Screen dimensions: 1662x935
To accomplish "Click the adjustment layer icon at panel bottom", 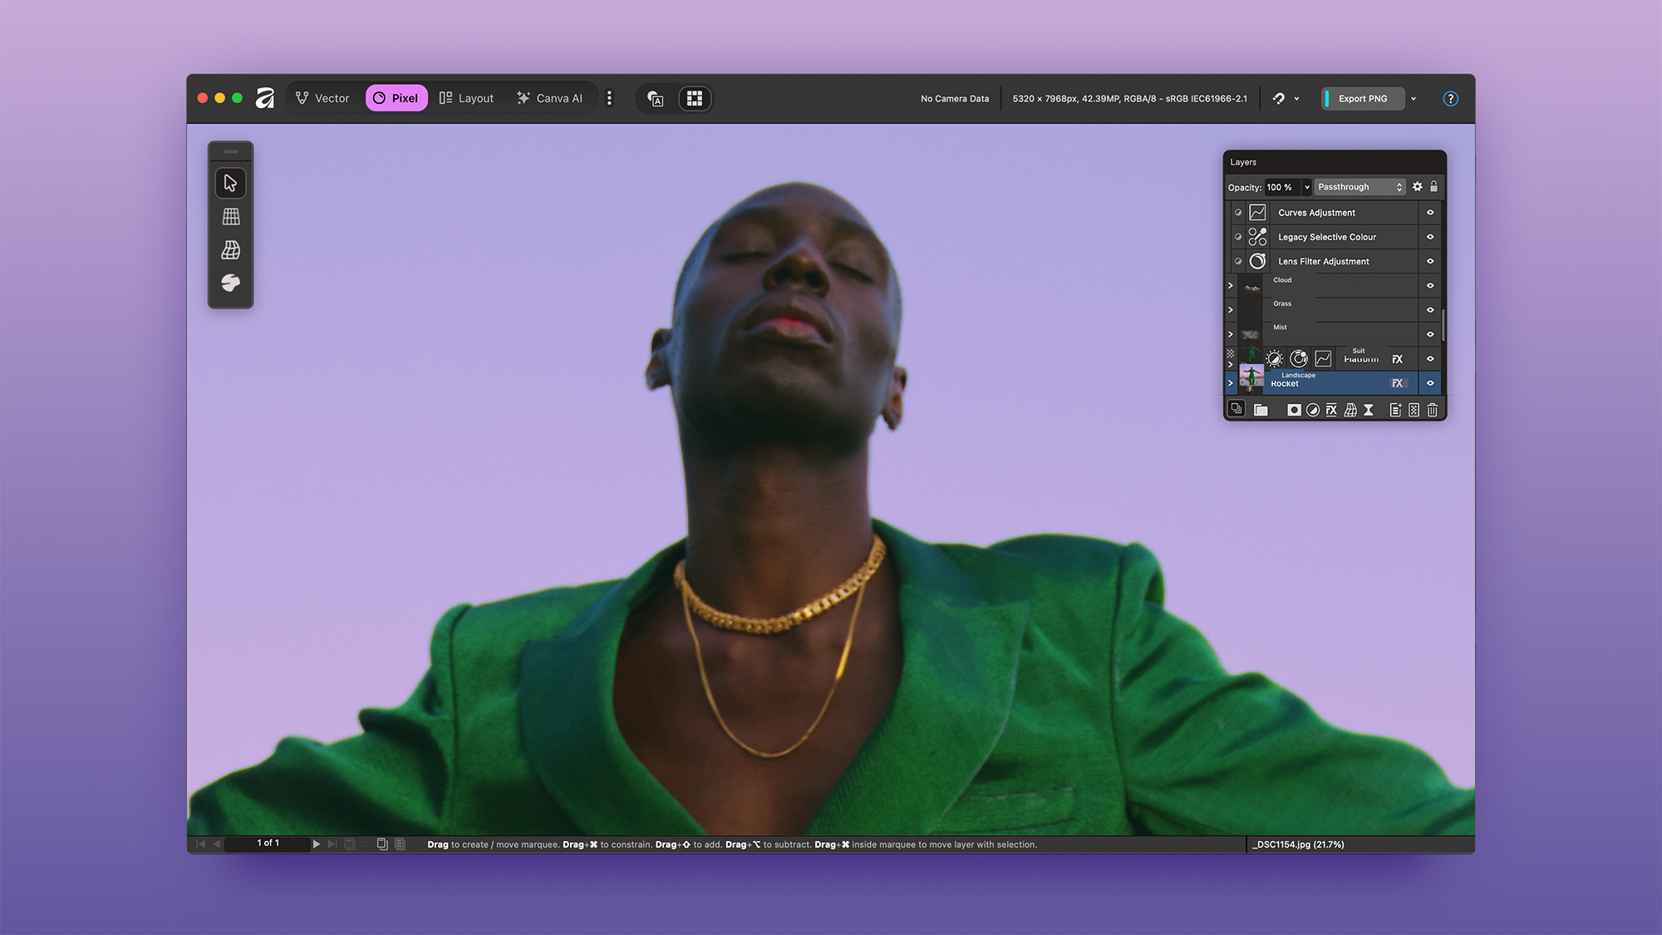I will point(1312,410).
